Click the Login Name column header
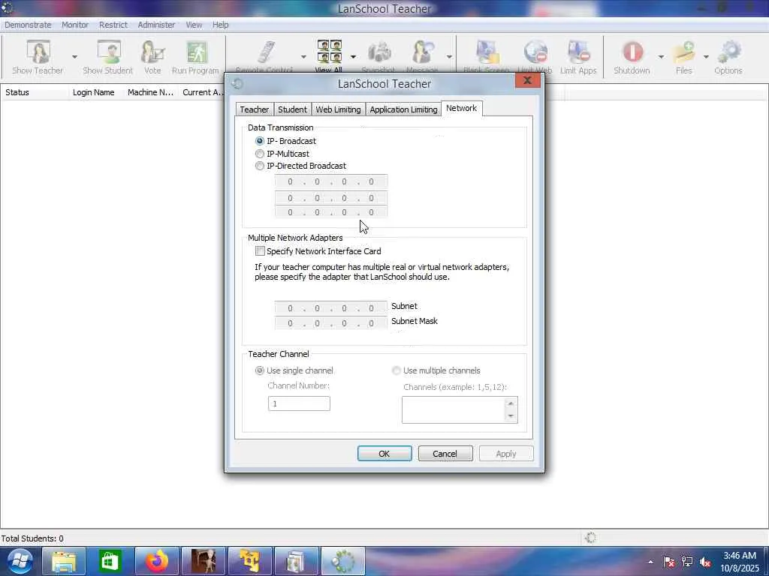The height and width of the screenshot is (576, 769). 94,92
